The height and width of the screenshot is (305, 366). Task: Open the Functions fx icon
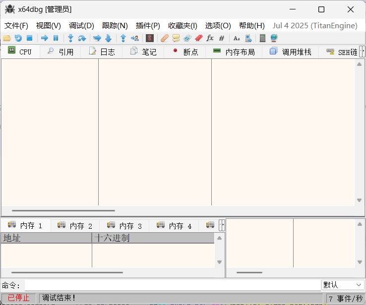point(210,38)
